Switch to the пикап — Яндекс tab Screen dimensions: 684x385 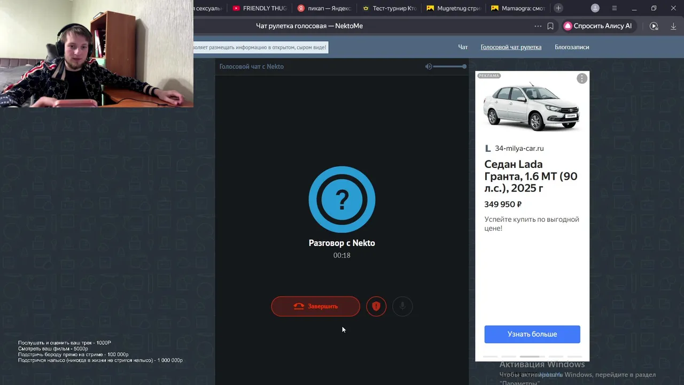point(324,8)
